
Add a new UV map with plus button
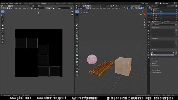(x=176, y=52)
